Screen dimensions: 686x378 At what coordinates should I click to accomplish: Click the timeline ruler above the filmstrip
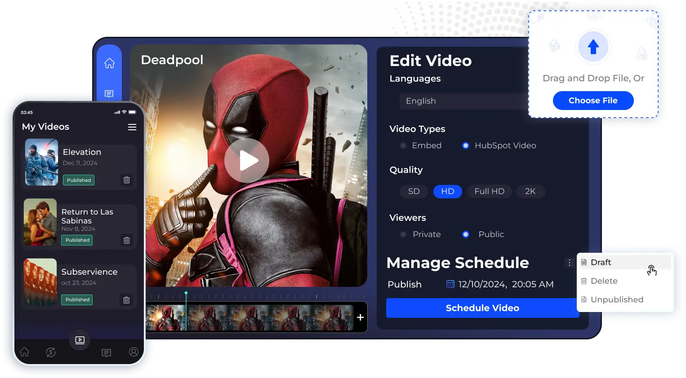coord(255,296)
